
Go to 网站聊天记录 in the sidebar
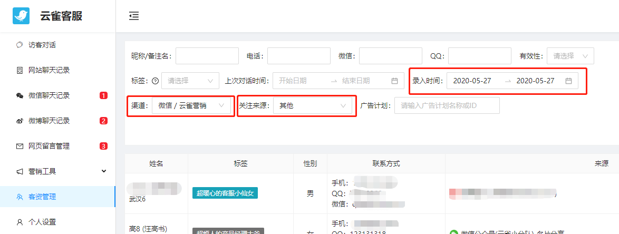tap(49, 70)
